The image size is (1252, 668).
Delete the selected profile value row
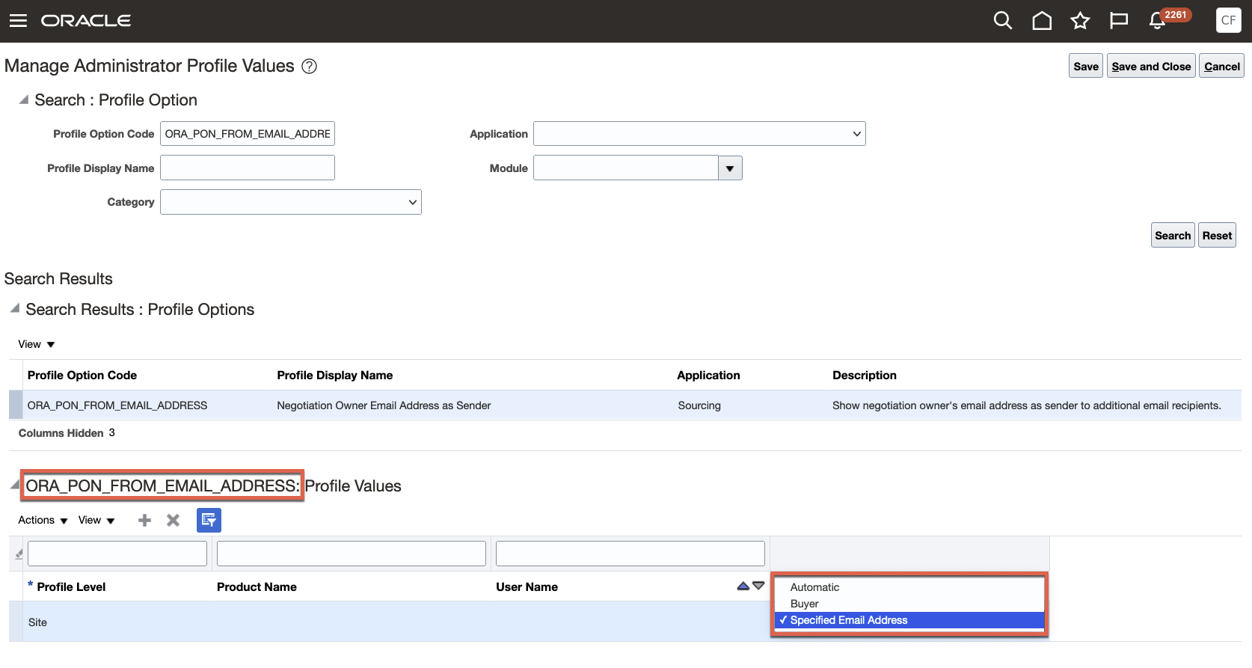point(173,520)
